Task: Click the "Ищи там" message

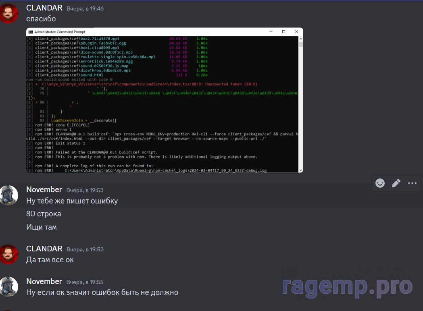Action: pos(42,227)
